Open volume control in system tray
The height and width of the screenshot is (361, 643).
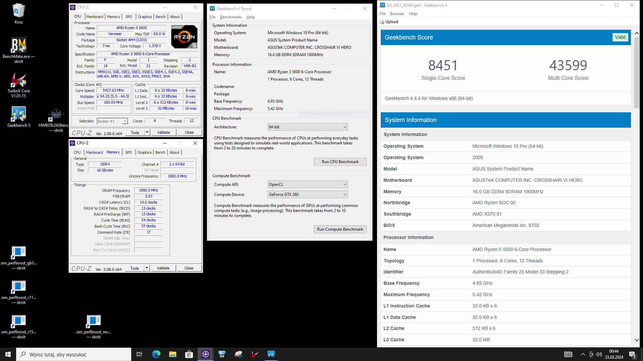599,354
